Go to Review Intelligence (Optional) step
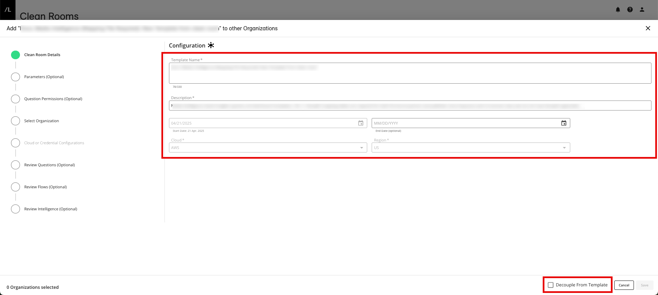The width and height of the screenshot is (658, 295). click(x=51, y=209)
